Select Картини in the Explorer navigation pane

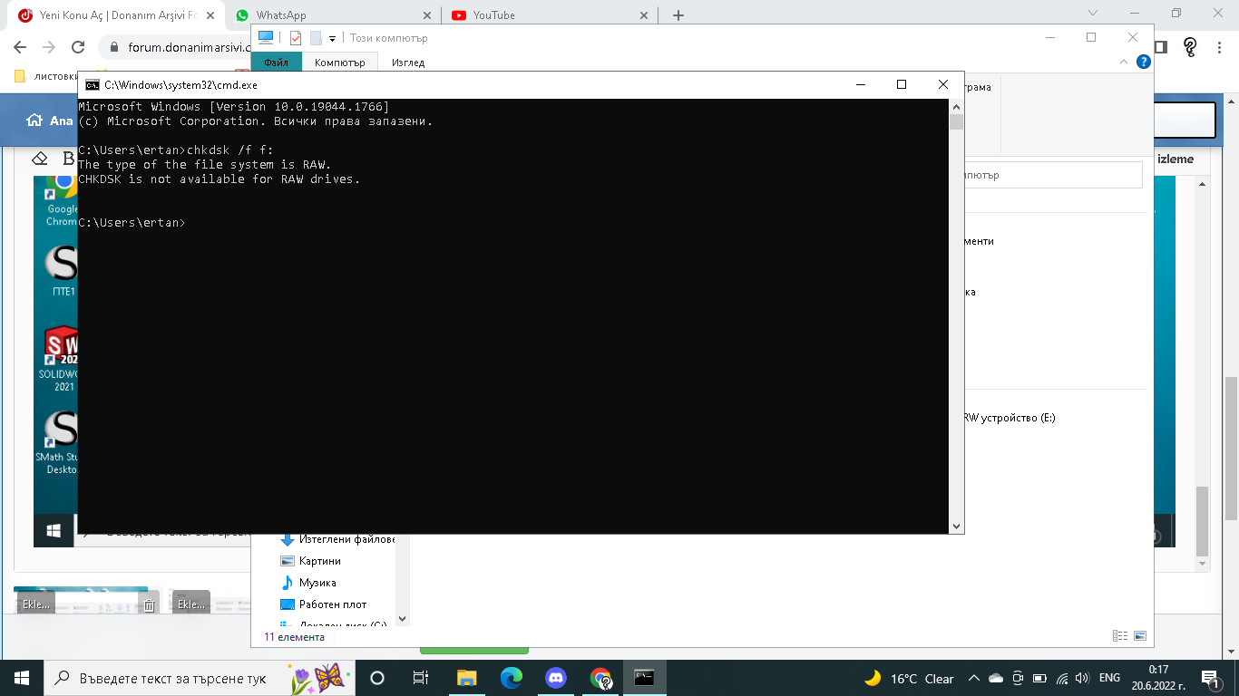point(320,561)
